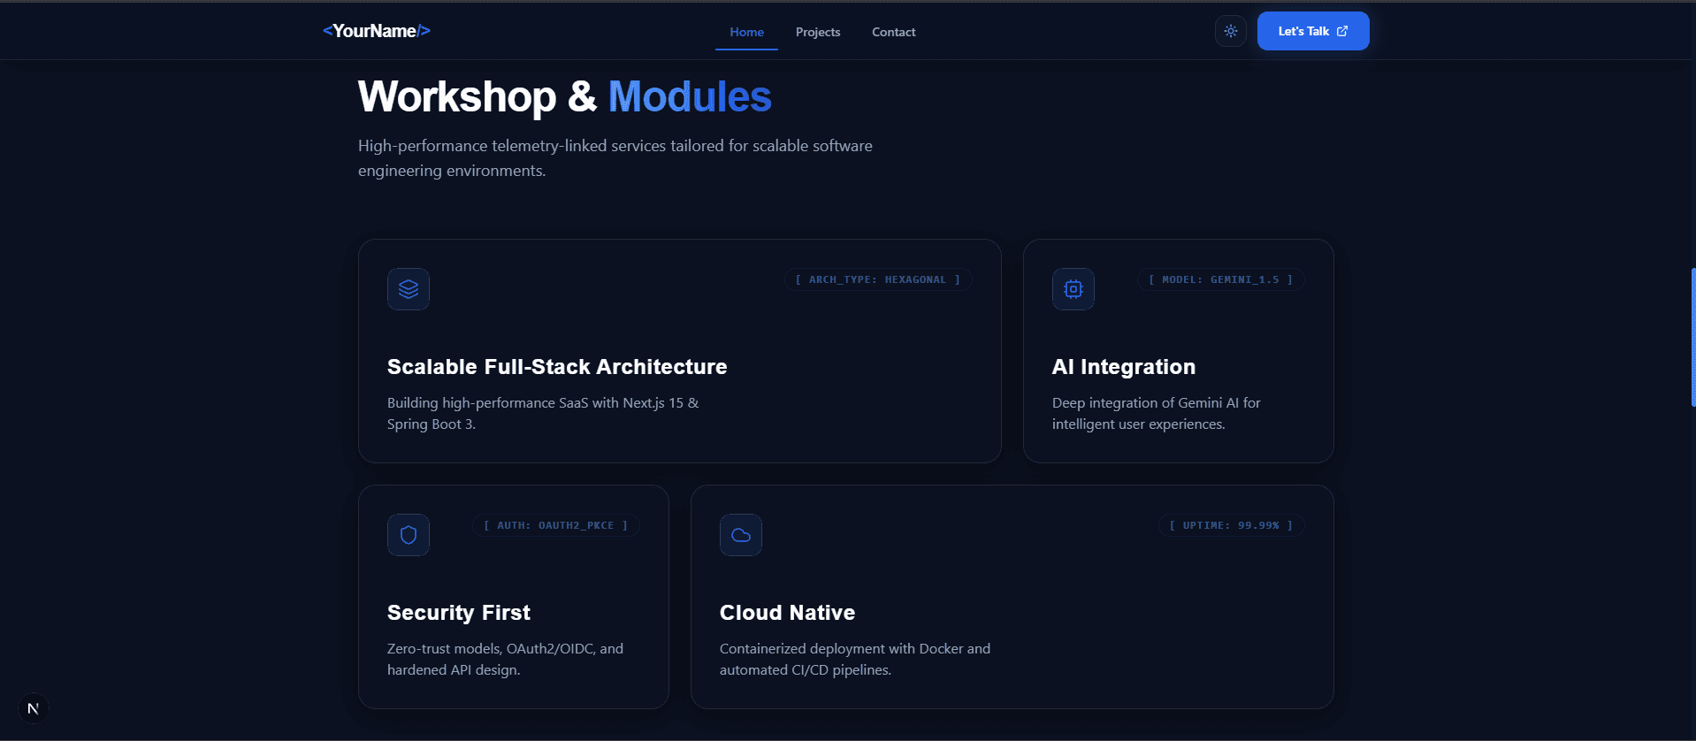Open the Cloud Native card title
The height and width of the screenshot is (741, 1696).
click(x=787, y=613)
